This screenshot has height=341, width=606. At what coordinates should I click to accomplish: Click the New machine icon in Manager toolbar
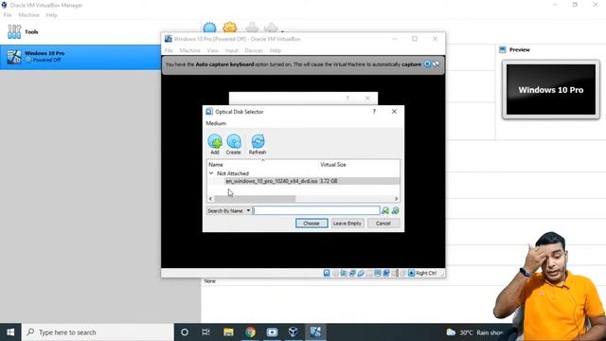209,27
